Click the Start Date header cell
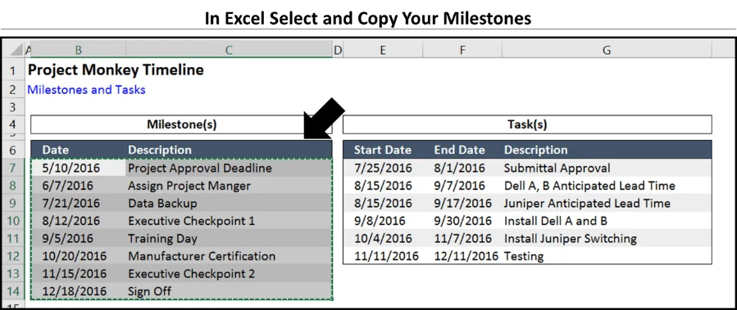Viewport: 737px width, 310px height. 383,150
